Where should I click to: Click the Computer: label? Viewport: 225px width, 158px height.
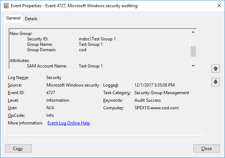[x=113, y=108]
